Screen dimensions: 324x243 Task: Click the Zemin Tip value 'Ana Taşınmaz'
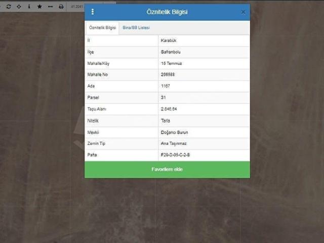[174, 143]
